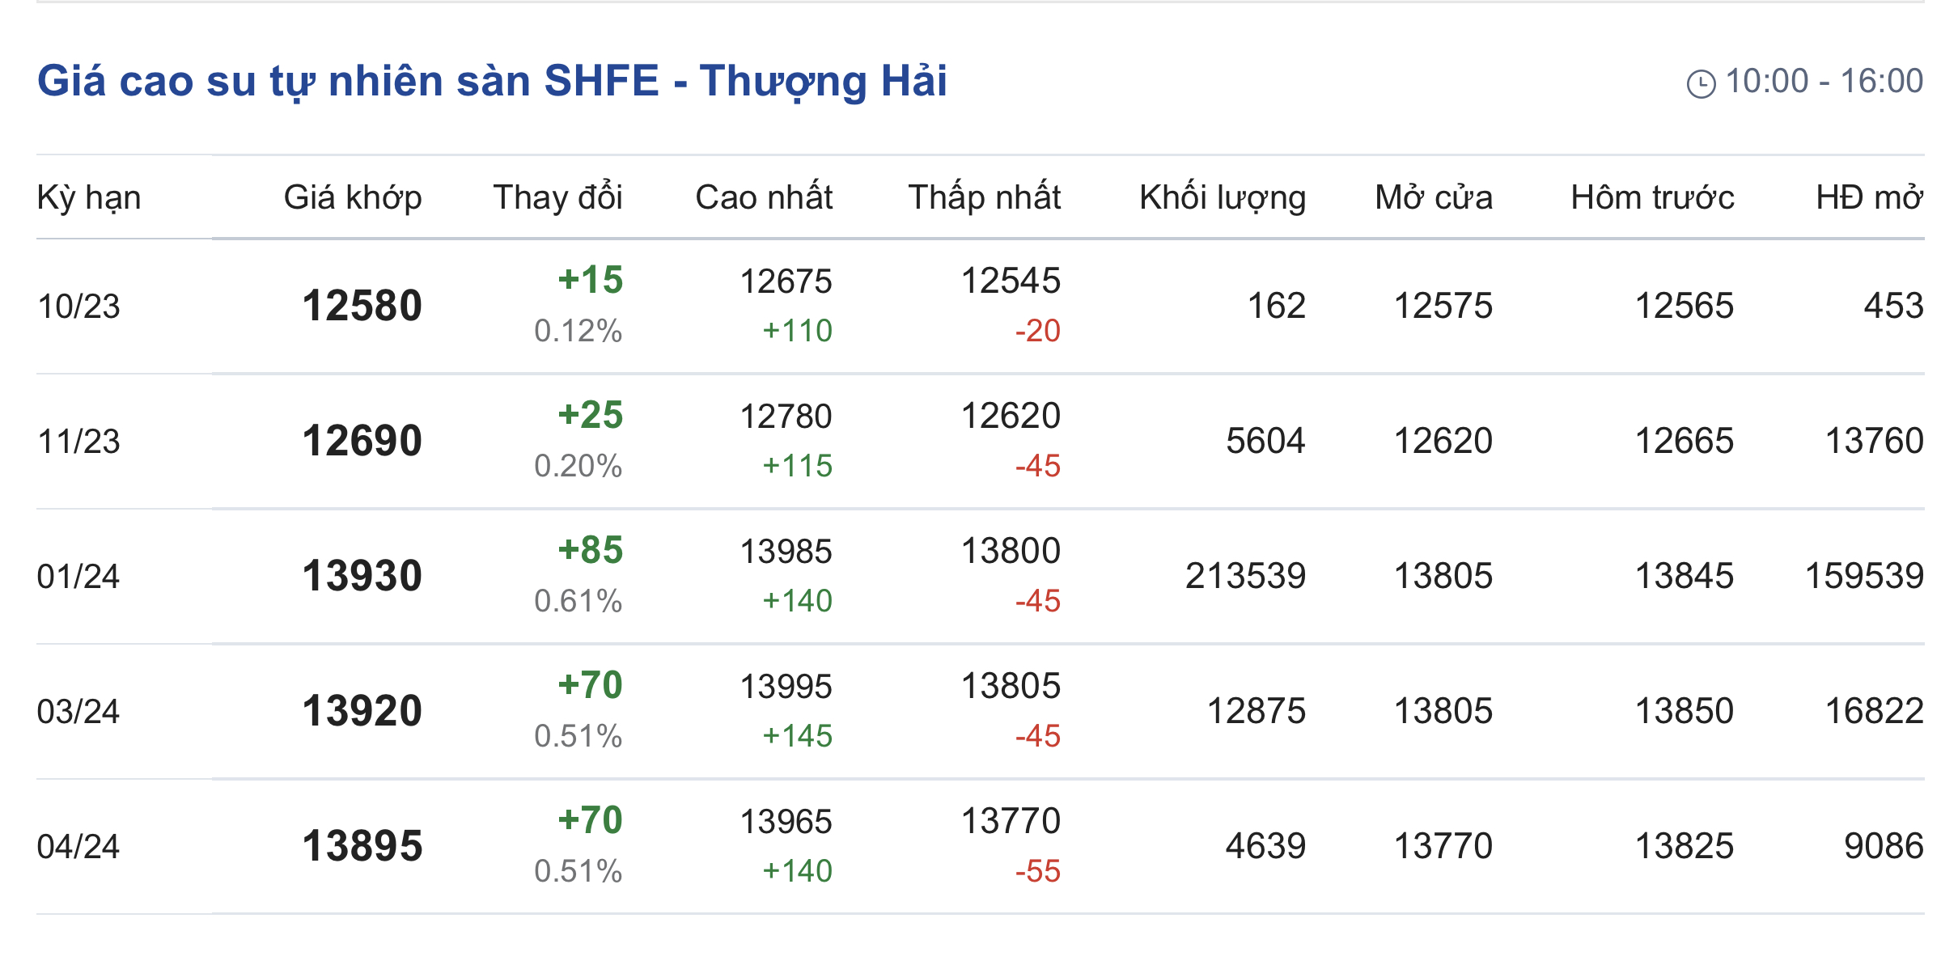Select the 10/23 contract row
The image size is (1941, 969).
coord(78,307)
